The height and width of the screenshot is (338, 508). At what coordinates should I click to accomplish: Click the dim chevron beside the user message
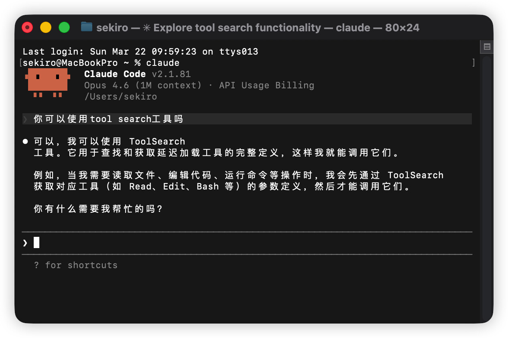click(x=25, y=119)
